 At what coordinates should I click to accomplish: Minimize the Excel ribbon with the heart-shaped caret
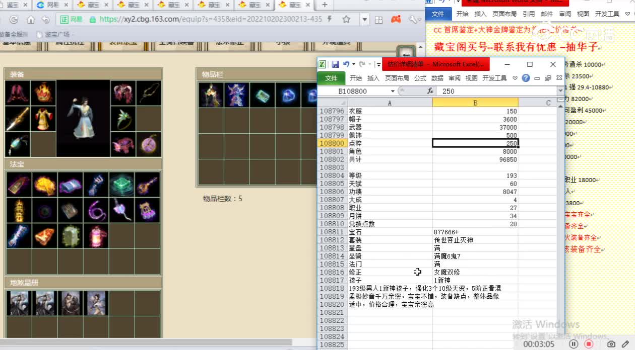pyautogui.click(x=515, y=78)
